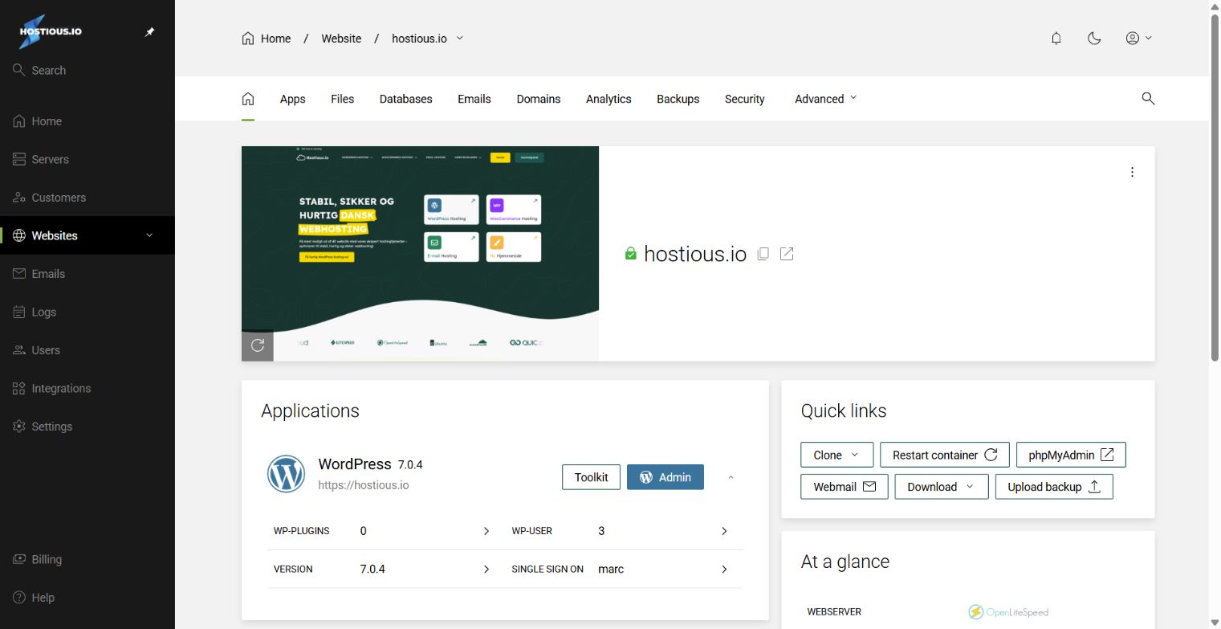Click Restart container button
The image size is (1221, 629).
[x=945, y=455]
